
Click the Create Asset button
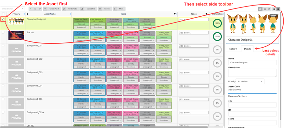tap(52, 9)
